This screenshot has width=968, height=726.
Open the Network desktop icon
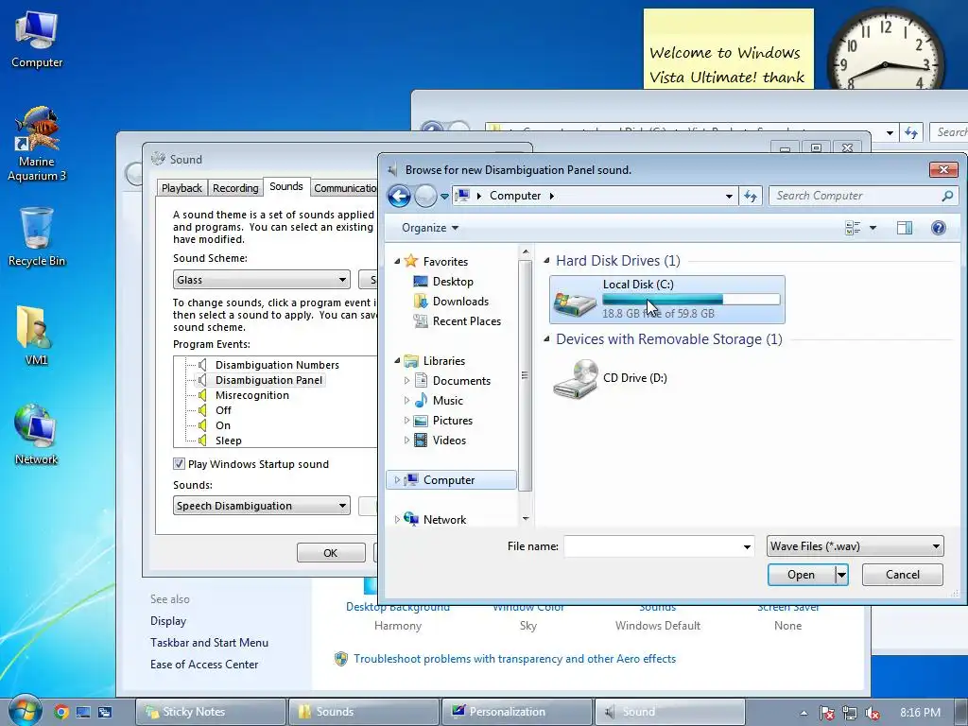click(x=36, y=435)
